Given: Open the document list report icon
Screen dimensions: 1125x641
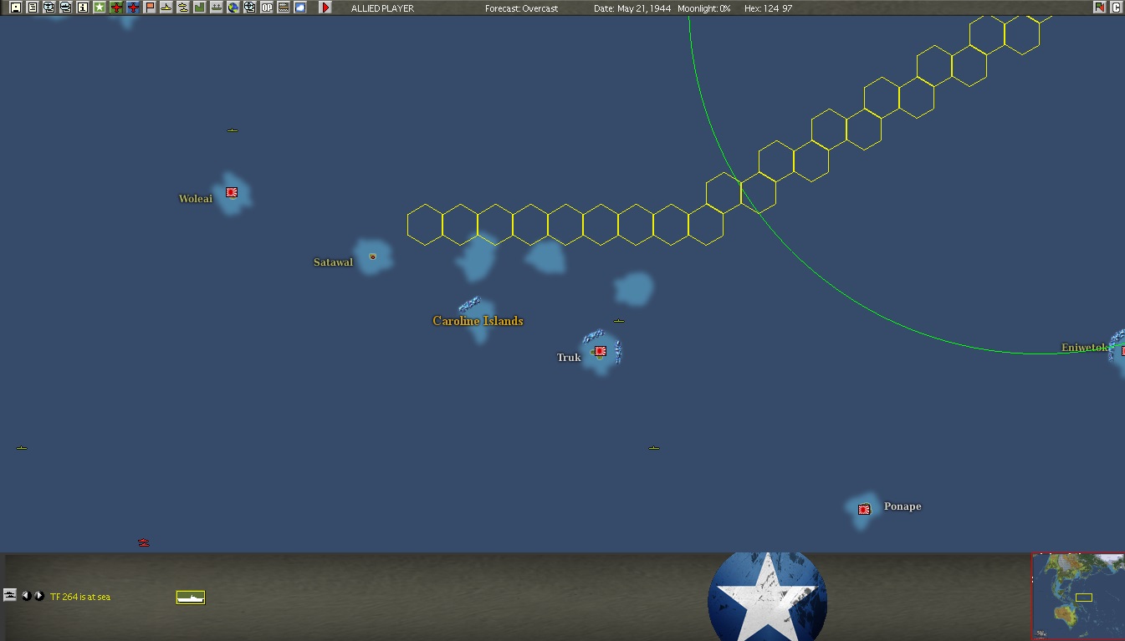Looking at the screenshot, I should click(x=32, y=8).
